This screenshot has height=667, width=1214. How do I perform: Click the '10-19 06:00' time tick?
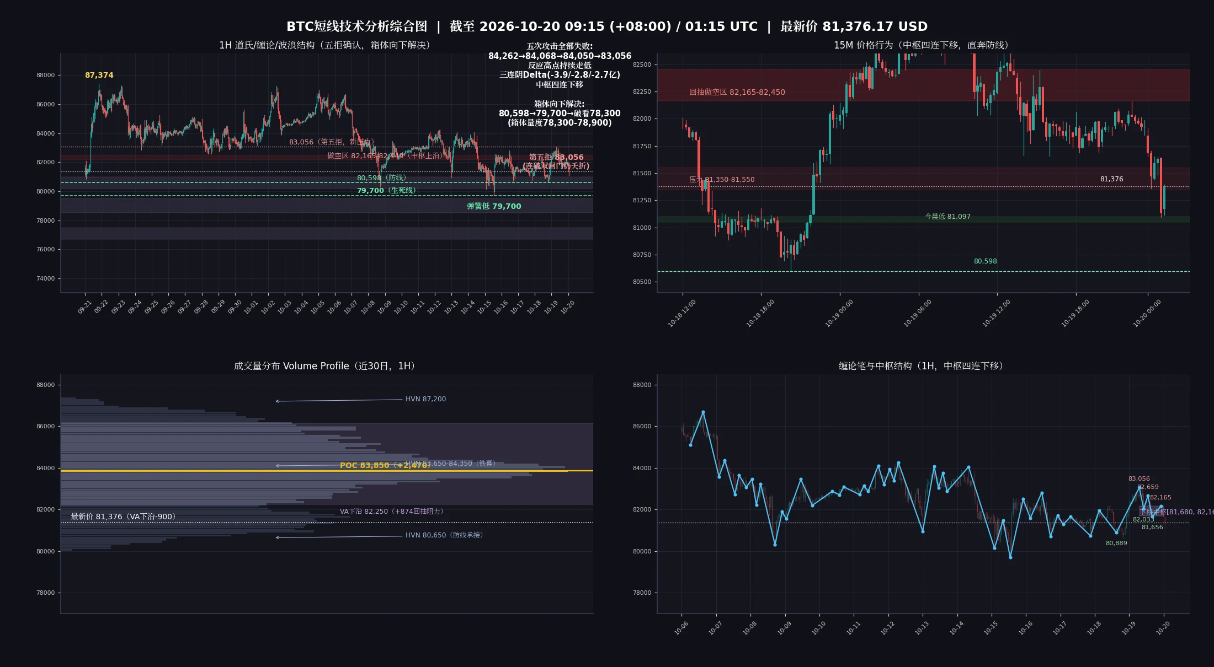point(918,314)
